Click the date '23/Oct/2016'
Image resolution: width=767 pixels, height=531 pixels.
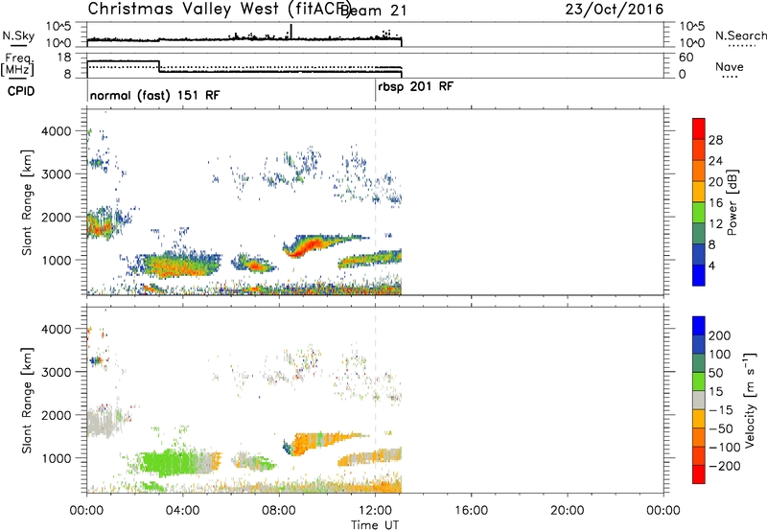pyautogui.click(x=615, y=10)
